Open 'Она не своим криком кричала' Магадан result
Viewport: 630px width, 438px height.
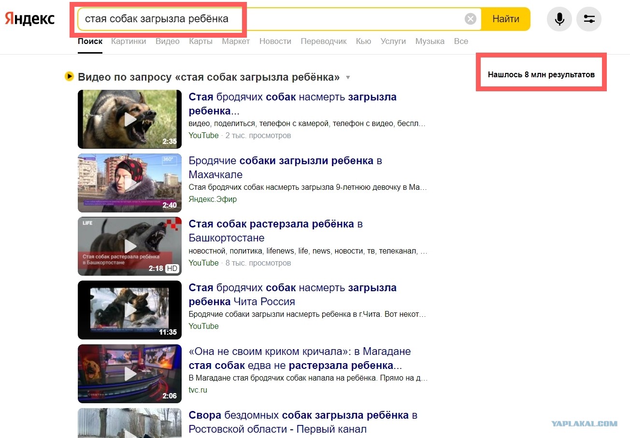[300, 358]
